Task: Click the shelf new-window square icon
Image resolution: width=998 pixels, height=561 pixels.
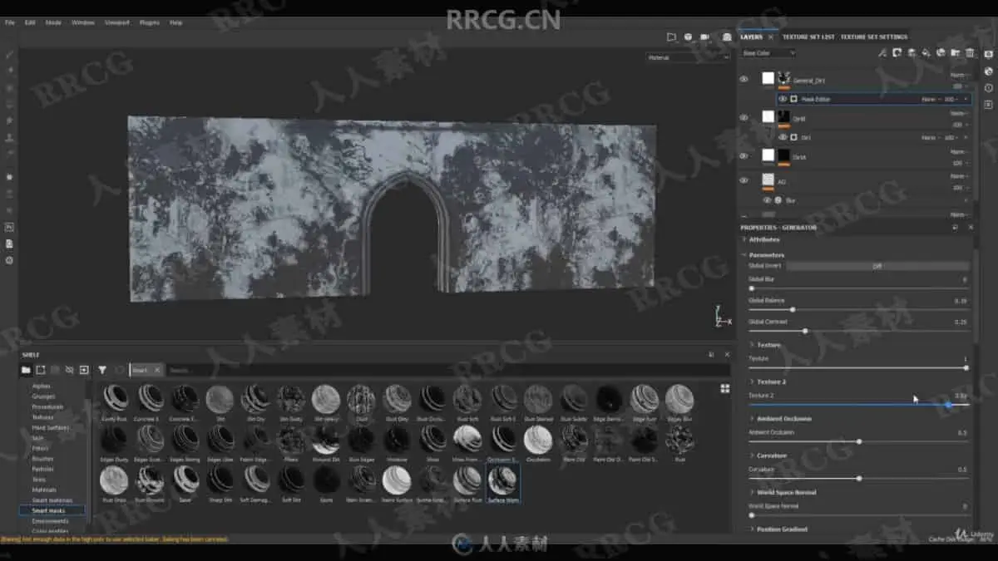Action: pos(40,370)
